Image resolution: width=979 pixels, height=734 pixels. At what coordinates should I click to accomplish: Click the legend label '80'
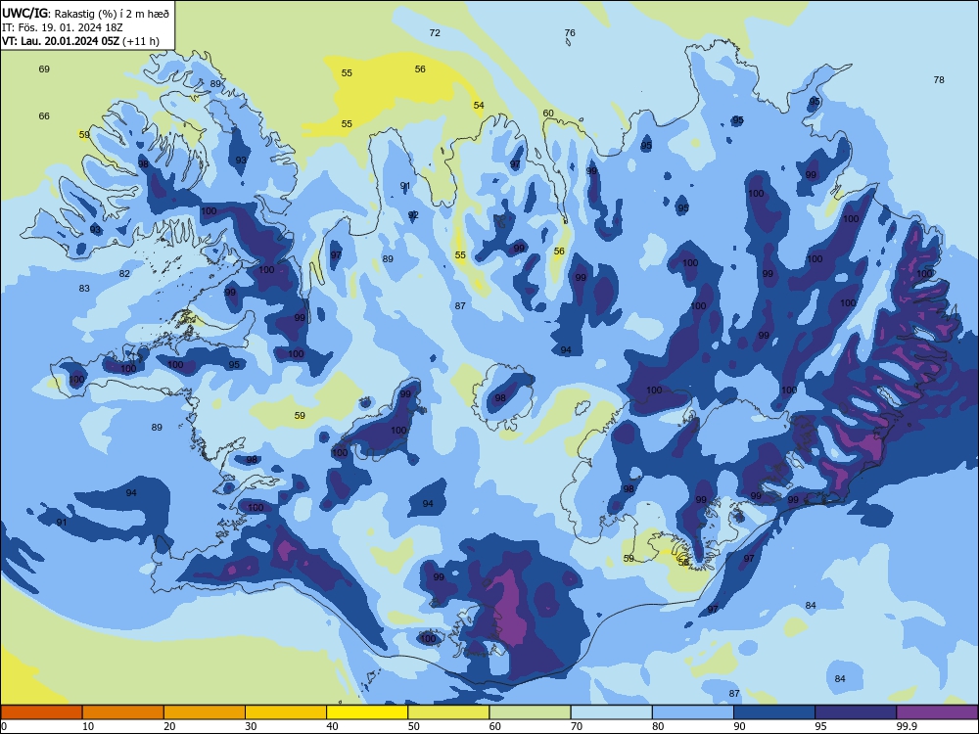coord(658,726)
